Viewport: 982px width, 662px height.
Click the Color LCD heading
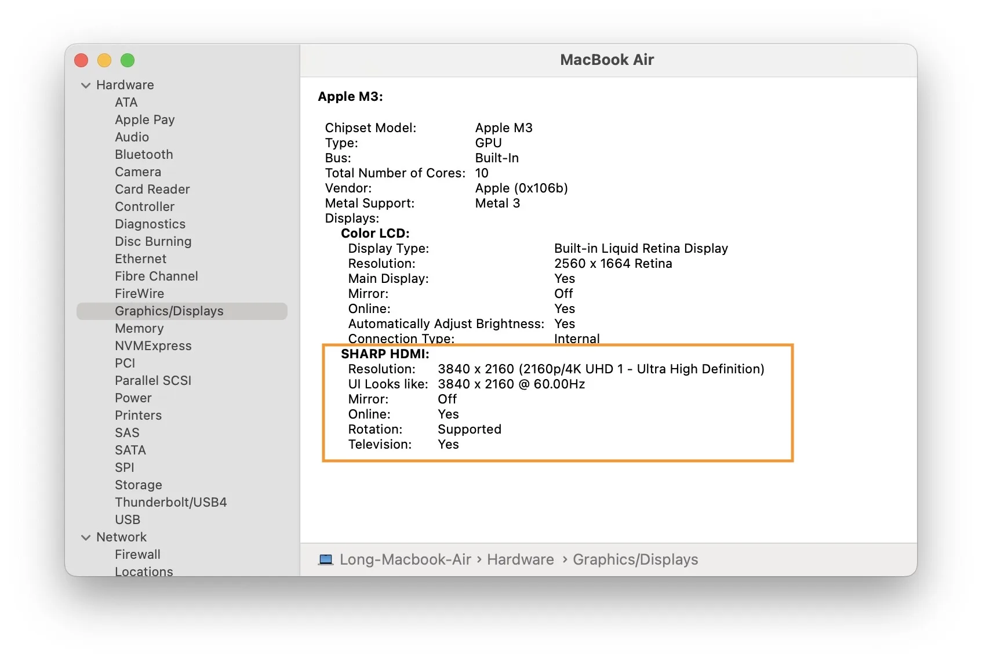(x=375, y=234)
